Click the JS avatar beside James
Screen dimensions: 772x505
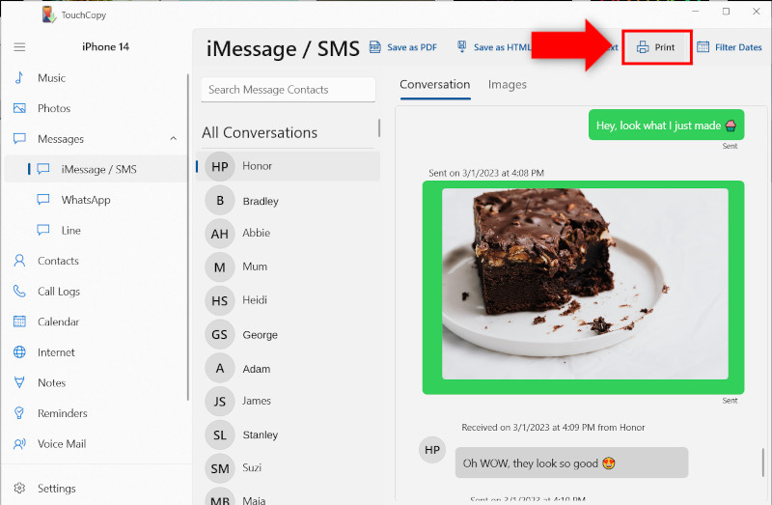click(220, 402)
